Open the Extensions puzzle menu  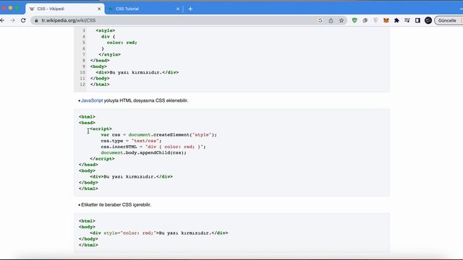[x=396, y=20]
